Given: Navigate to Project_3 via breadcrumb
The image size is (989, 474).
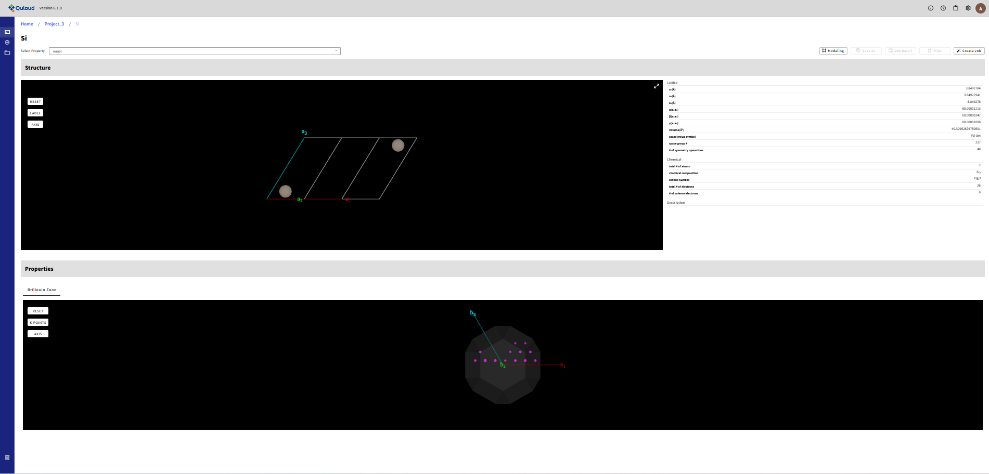Looking at the screenshot, I should pyautogui.click(x=54, y=24).
